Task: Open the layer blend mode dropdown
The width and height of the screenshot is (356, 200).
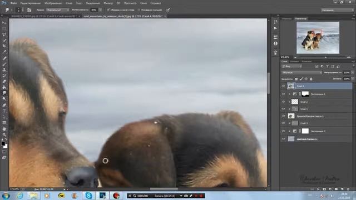Action: 301,73
